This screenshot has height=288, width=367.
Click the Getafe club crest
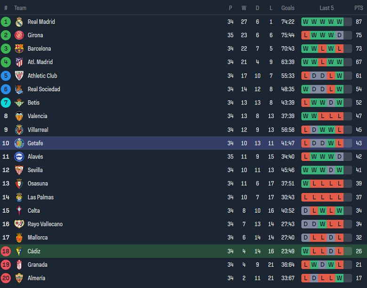19,143
